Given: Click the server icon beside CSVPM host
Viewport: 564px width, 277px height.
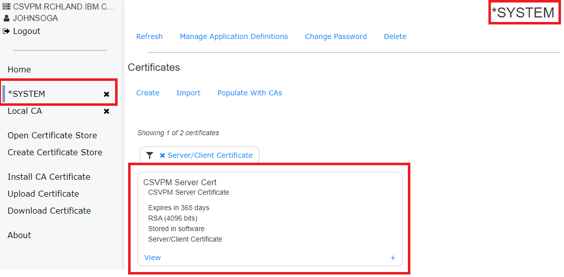Looking at the screenshot, I should 6,6.
